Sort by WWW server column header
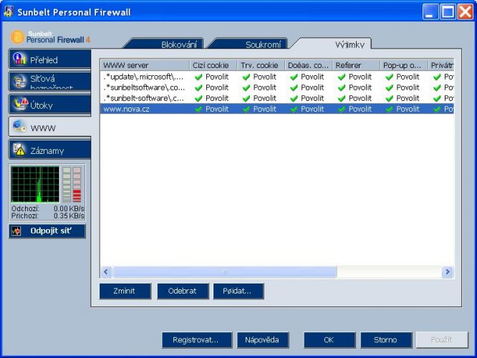Screen dimensions: 477x358 pos(145,65)
